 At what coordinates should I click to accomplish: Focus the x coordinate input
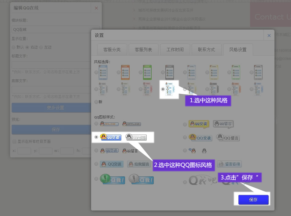click(24, 151)
